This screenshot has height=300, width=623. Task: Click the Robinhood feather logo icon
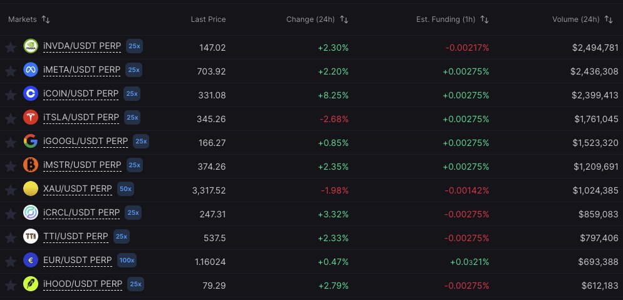click(31, 284)
